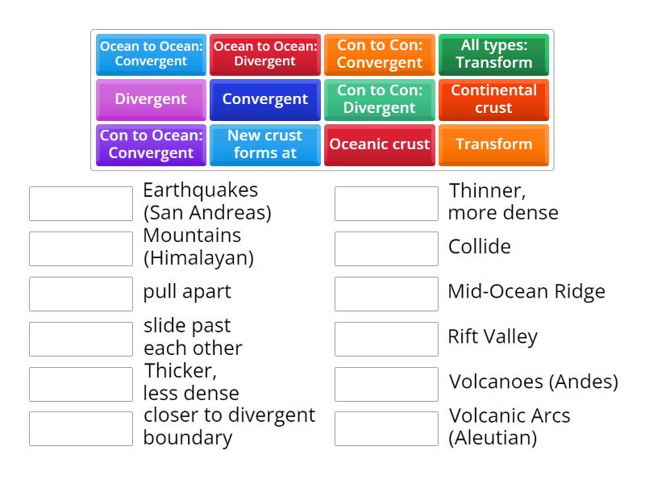The height and width of the screenshot is (484, 645).
Task: Select the empty slot for 'Mountains (Himalayan)'
Action: coord(81,248)
